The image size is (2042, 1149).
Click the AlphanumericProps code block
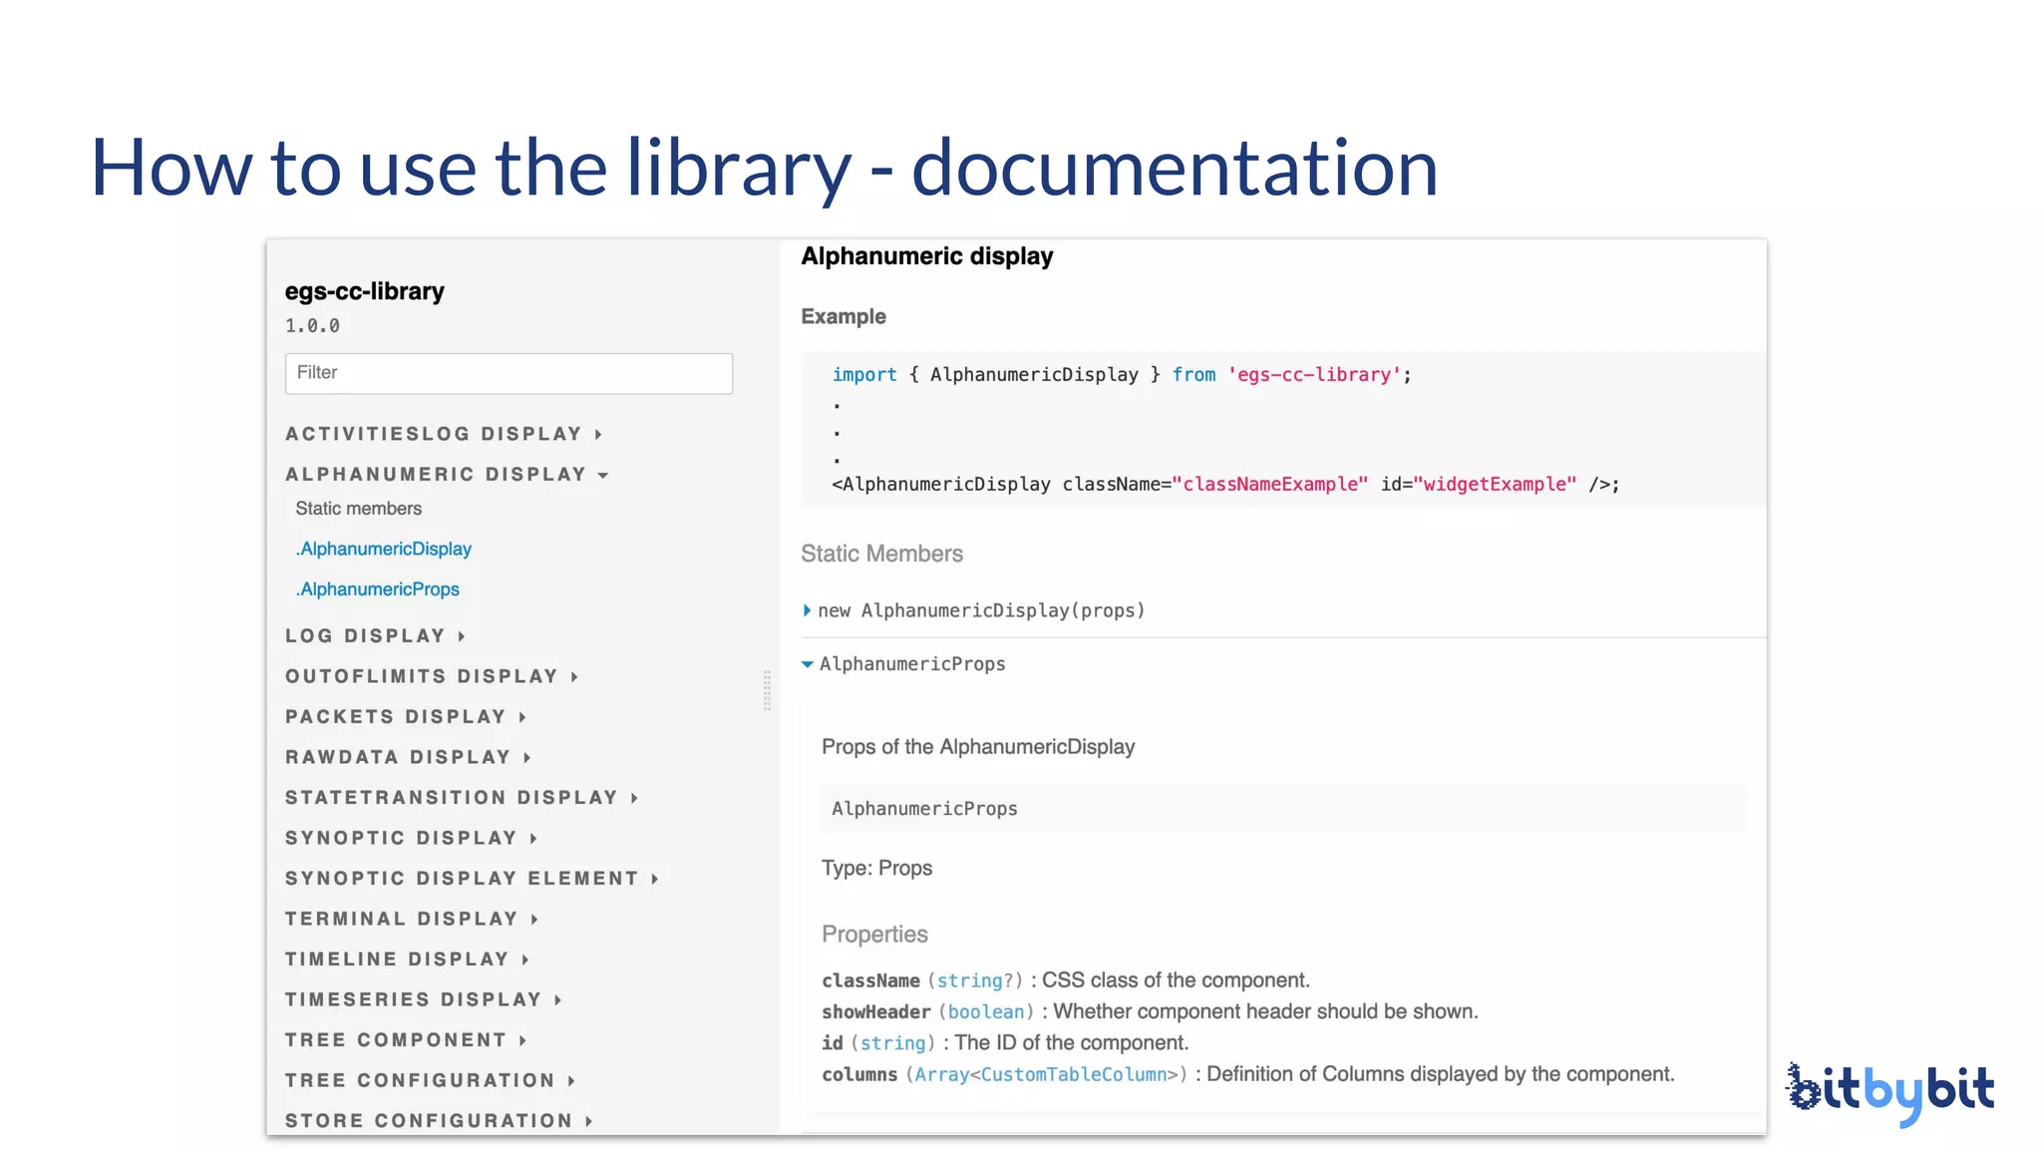click(1284, 809)
